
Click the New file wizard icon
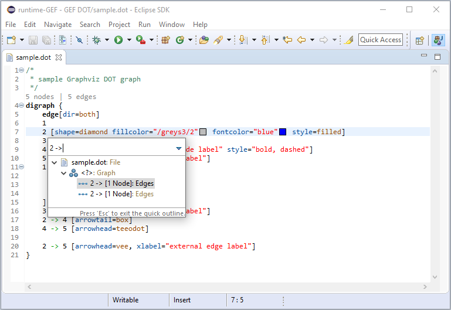(11, 40)
